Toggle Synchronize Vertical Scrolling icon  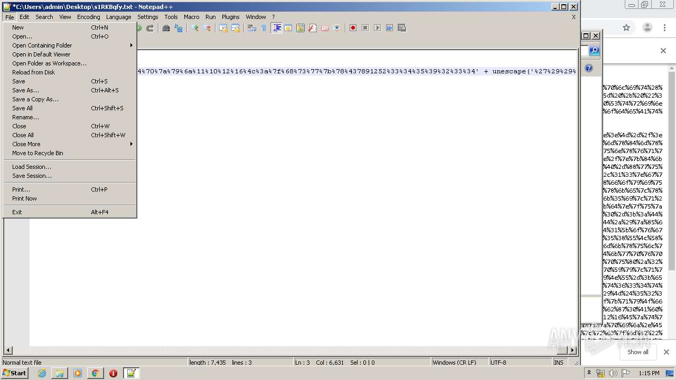pos(223,28)
